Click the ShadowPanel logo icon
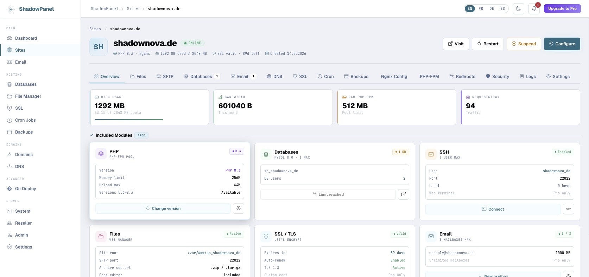Screen dimensions: 589x277 pyautogui.click(x=11, y=9)
